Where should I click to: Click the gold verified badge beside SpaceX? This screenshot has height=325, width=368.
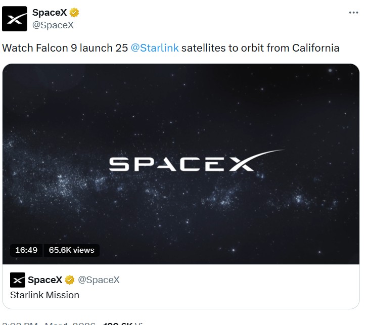click(74, 13)
